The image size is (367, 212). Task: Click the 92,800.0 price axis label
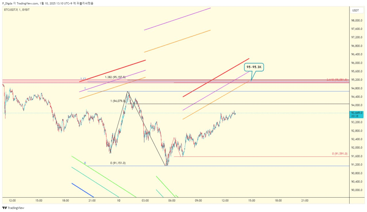(x=357, y=131)
